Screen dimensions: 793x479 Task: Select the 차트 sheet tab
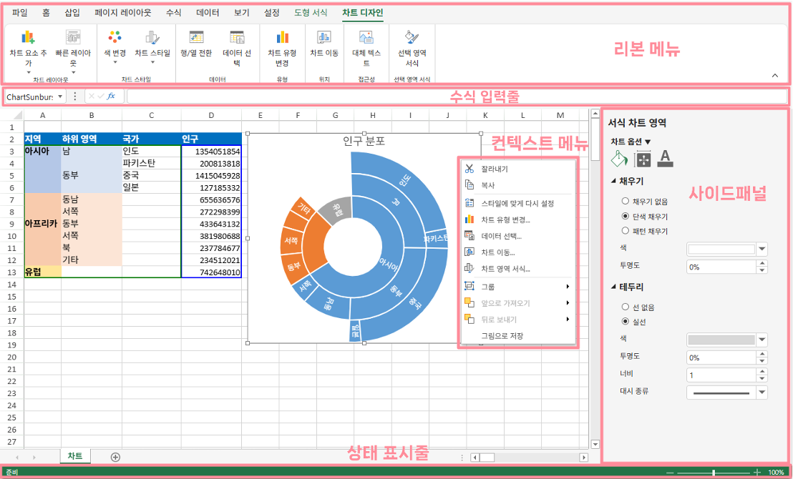point(75,456)
